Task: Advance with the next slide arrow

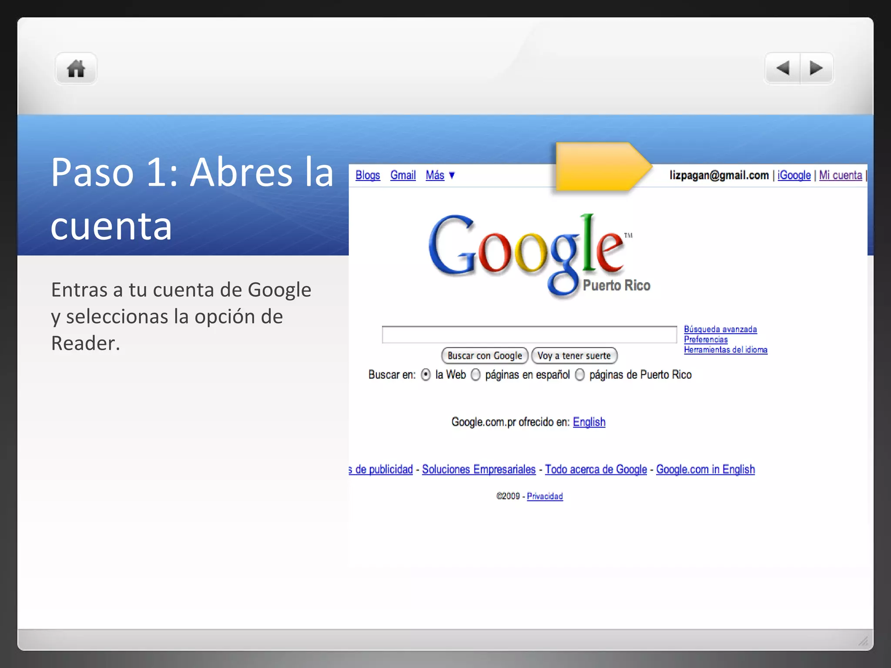Action: 817,68
